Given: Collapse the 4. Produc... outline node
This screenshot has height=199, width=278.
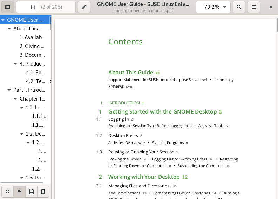Looking at the screenshot, I should [16, 64].
